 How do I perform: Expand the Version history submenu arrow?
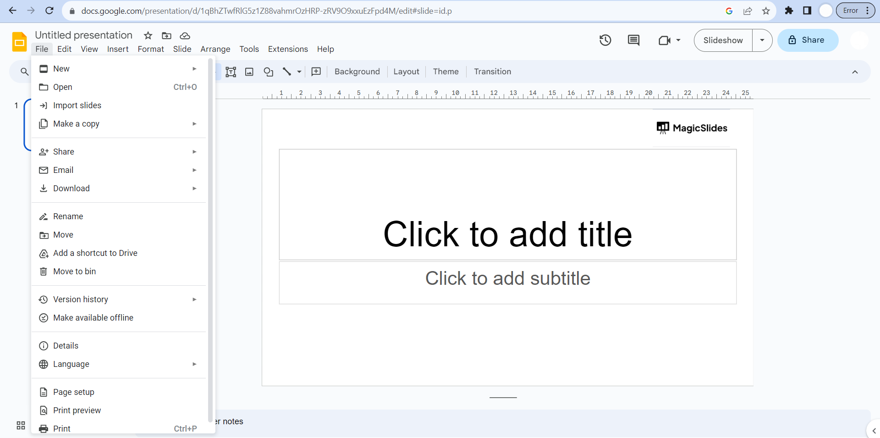pyautogui.click(x=194, y=299)
